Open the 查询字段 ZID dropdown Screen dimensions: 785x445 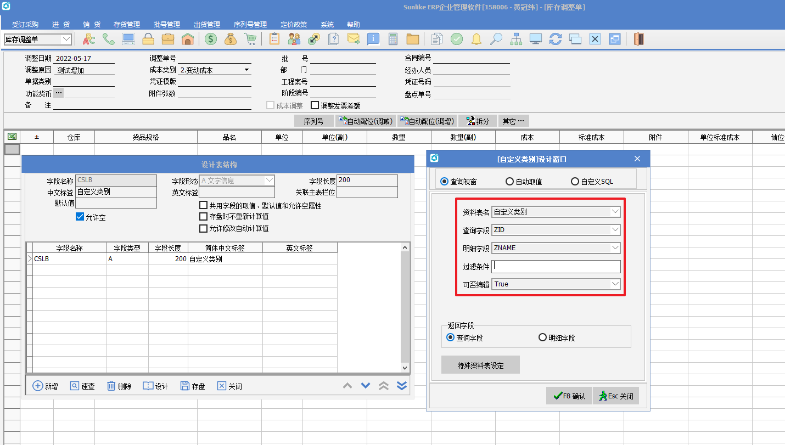[615, 229]
